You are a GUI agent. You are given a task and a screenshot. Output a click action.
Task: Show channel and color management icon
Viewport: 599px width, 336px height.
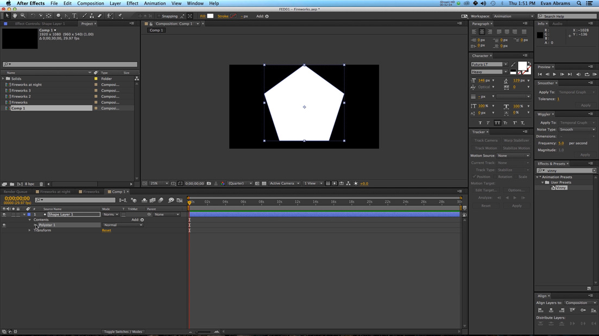tap(223, 184)
